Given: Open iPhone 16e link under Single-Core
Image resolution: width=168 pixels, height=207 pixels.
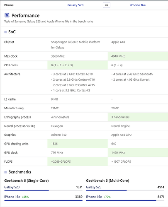Looking at the screenshot, I should [x=12, y=197].
